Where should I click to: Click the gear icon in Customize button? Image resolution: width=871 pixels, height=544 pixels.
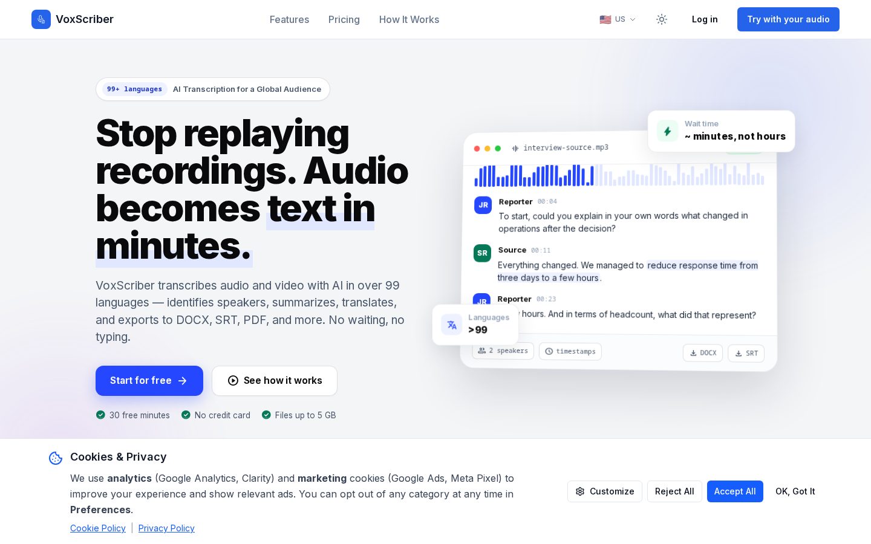pyautogui.click(x=580, y=491)
